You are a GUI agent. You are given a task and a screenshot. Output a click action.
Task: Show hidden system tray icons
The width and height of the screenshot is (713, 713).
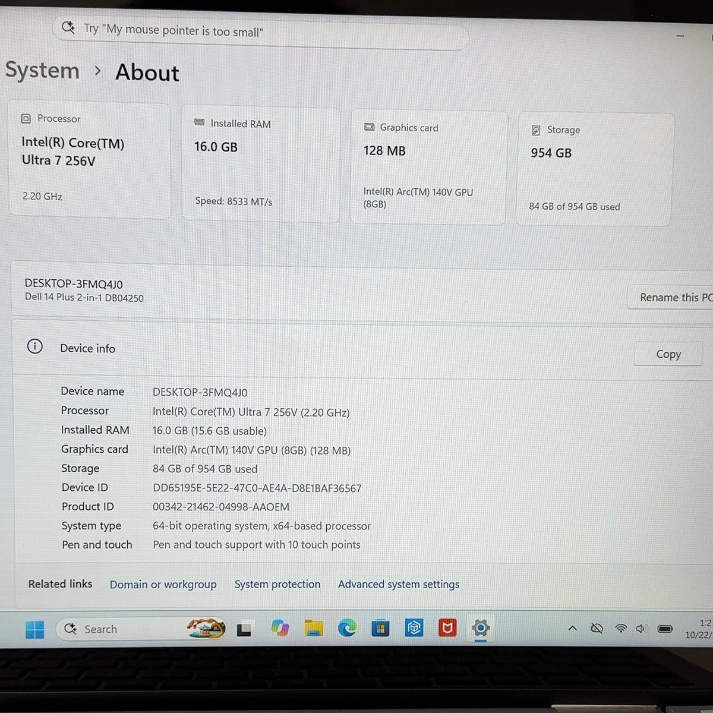[572, 628]
